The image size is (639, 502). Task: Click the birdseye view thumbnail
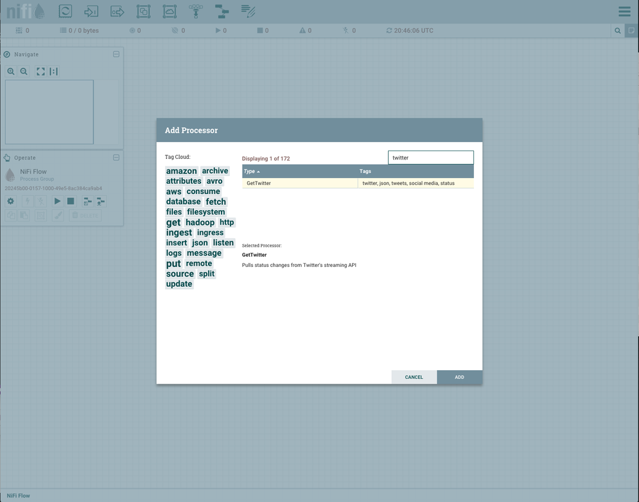[x=49, y=112]
